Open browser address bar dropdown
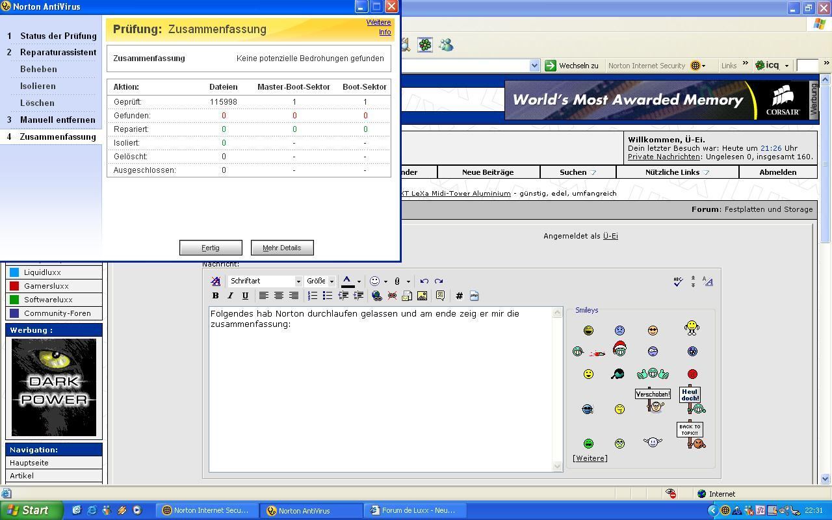This screenshot has height=520, width=832. (534, 65)
